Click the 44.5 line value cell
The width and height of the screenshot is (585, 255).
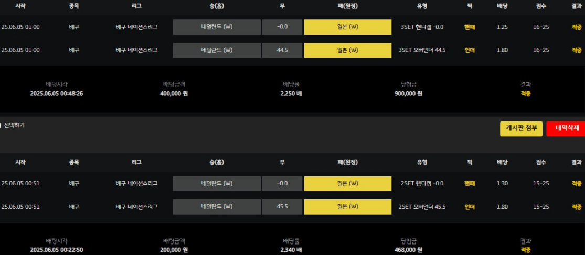pos(282,50)
